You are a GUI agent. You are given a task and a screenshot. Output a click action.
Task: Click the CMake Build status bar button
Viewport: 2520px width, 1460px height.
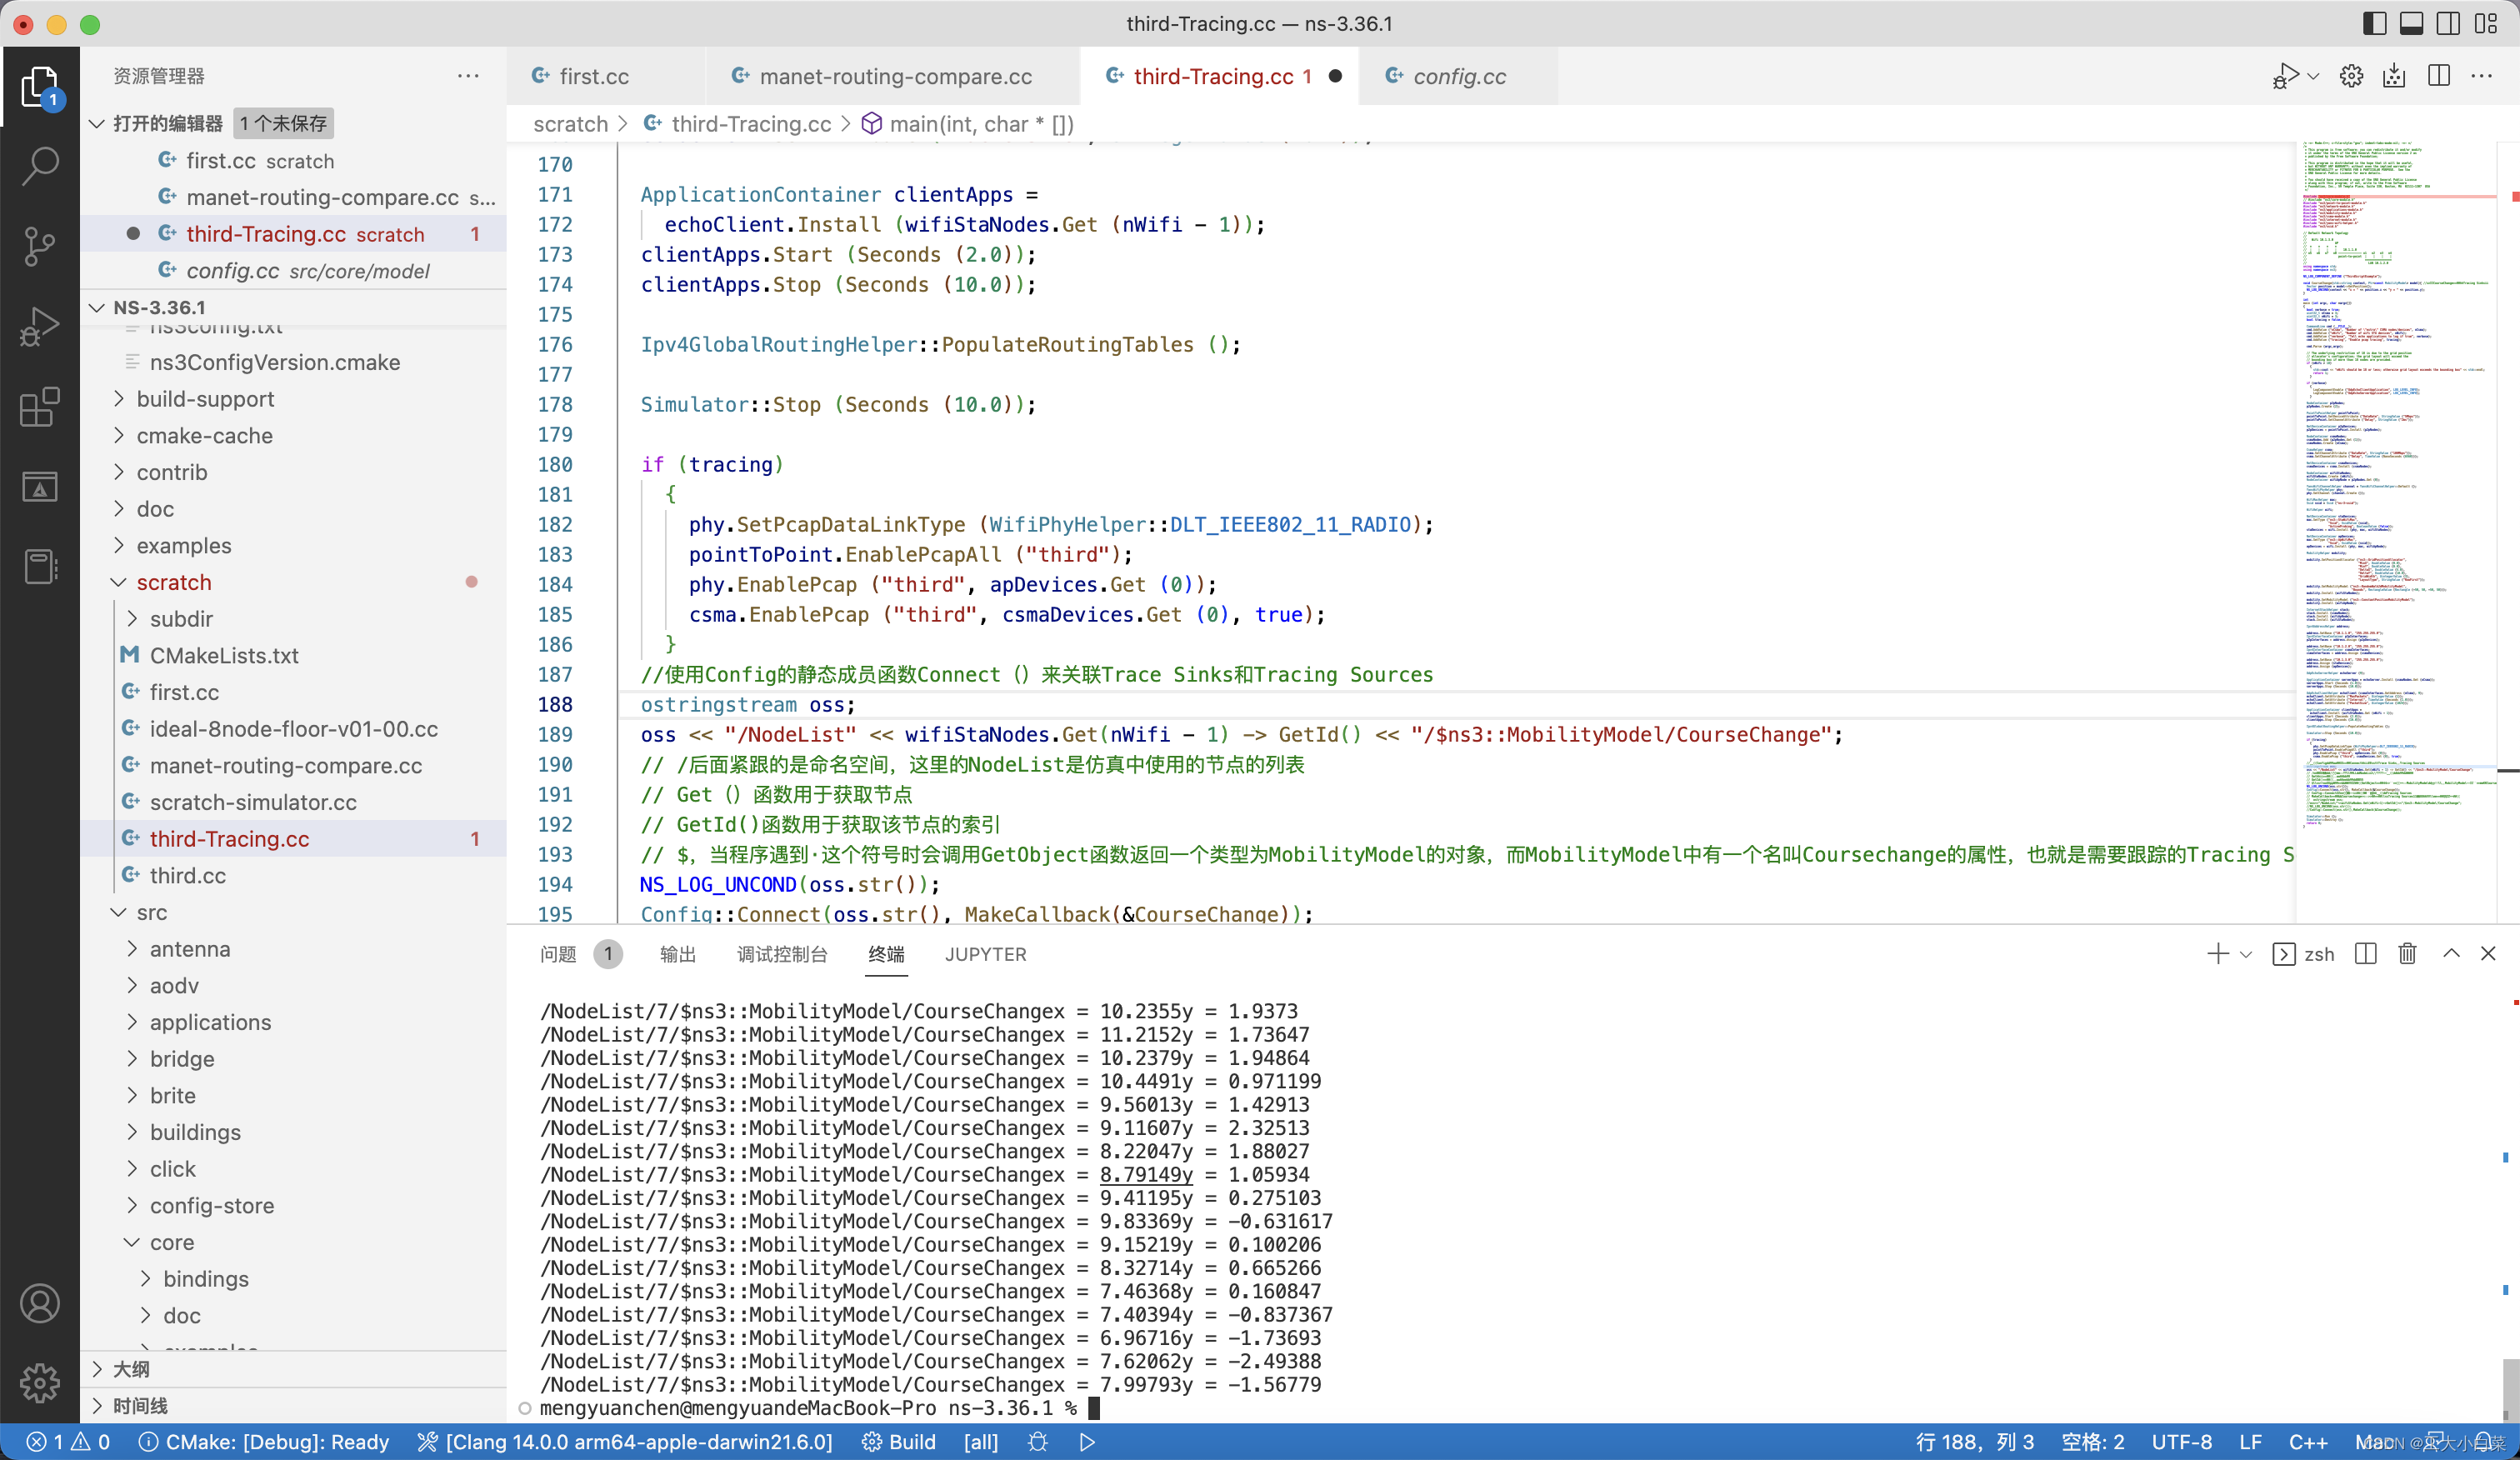899,1442
